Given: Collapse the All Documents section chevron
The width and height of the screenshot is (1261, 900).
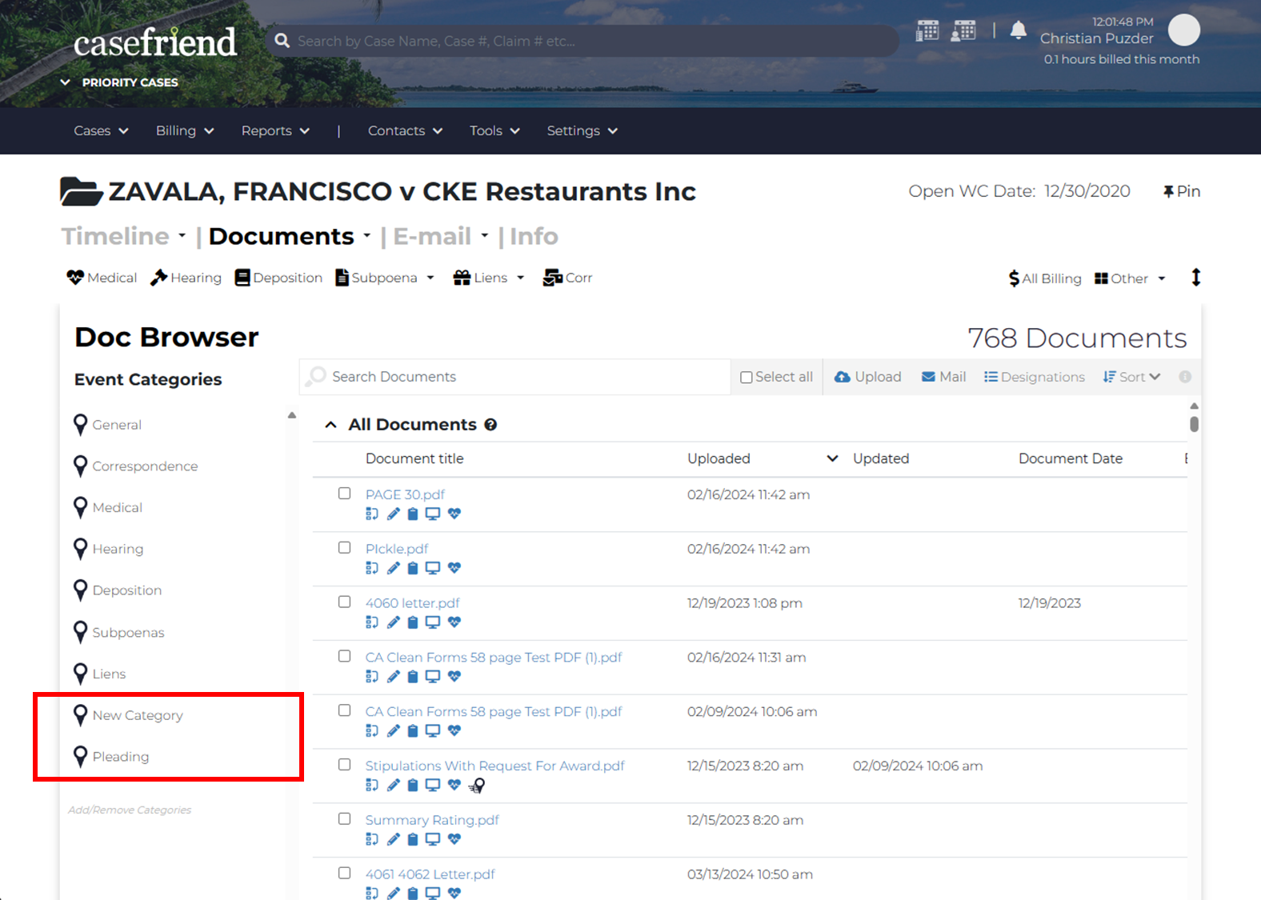Looking at the screenshot, I should point(330,425).
